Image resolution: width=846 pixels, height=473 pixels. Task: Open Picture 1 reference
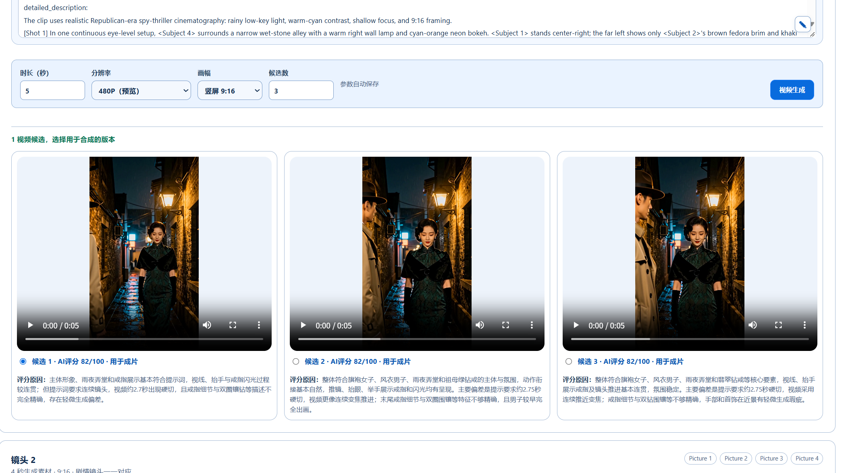click(x=700, y=458)
